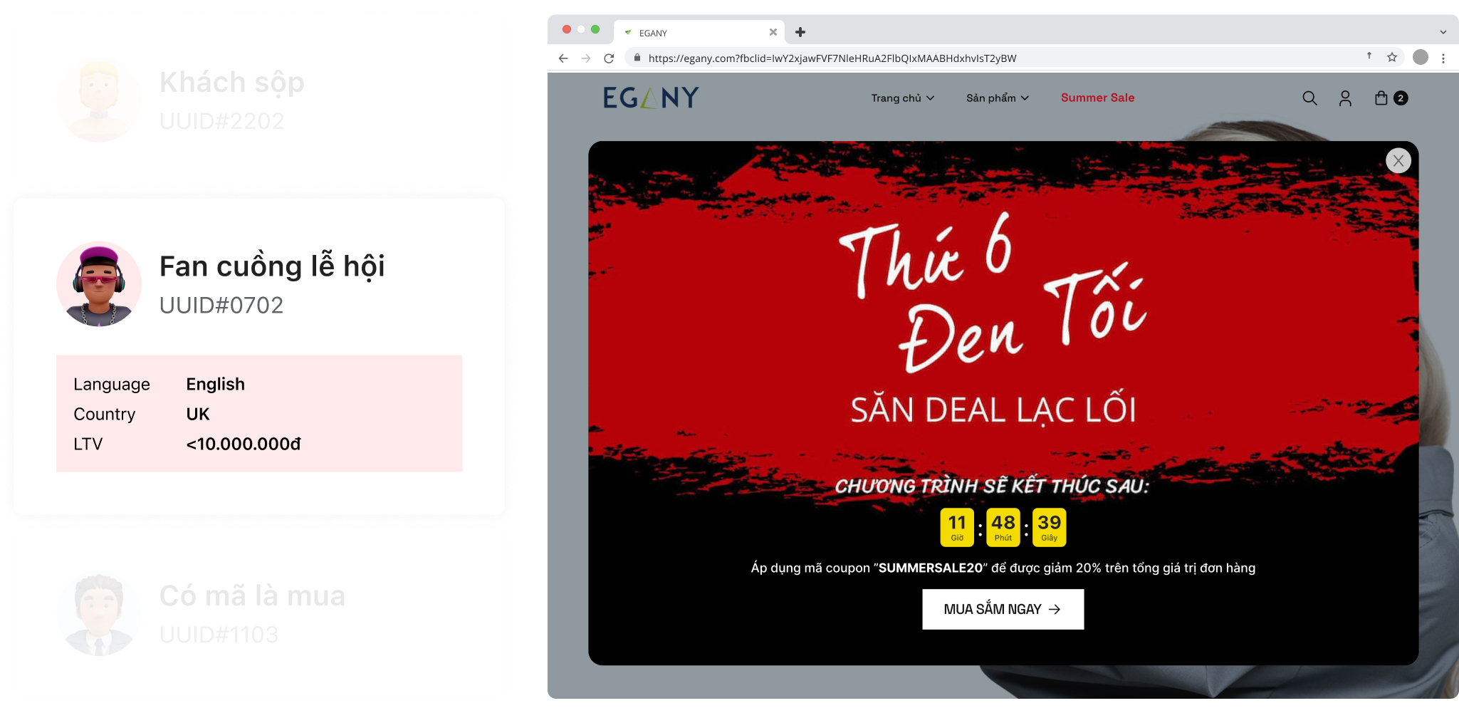Open the search icon in EGANY header
This screenshot has height=713, width=1459.
pyautogui.click(x=1309, y=98)
